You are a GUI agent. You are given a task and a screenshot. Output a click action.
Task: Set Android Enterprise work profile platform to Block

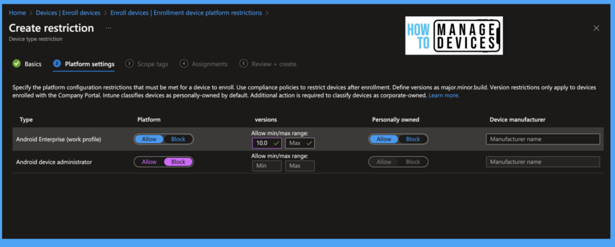(178, 139)
